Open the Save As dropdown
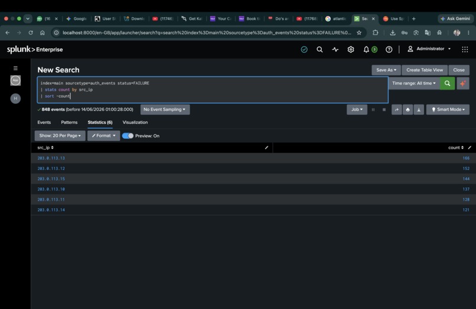This screenshot has width=476, height=309. (386, 70)
